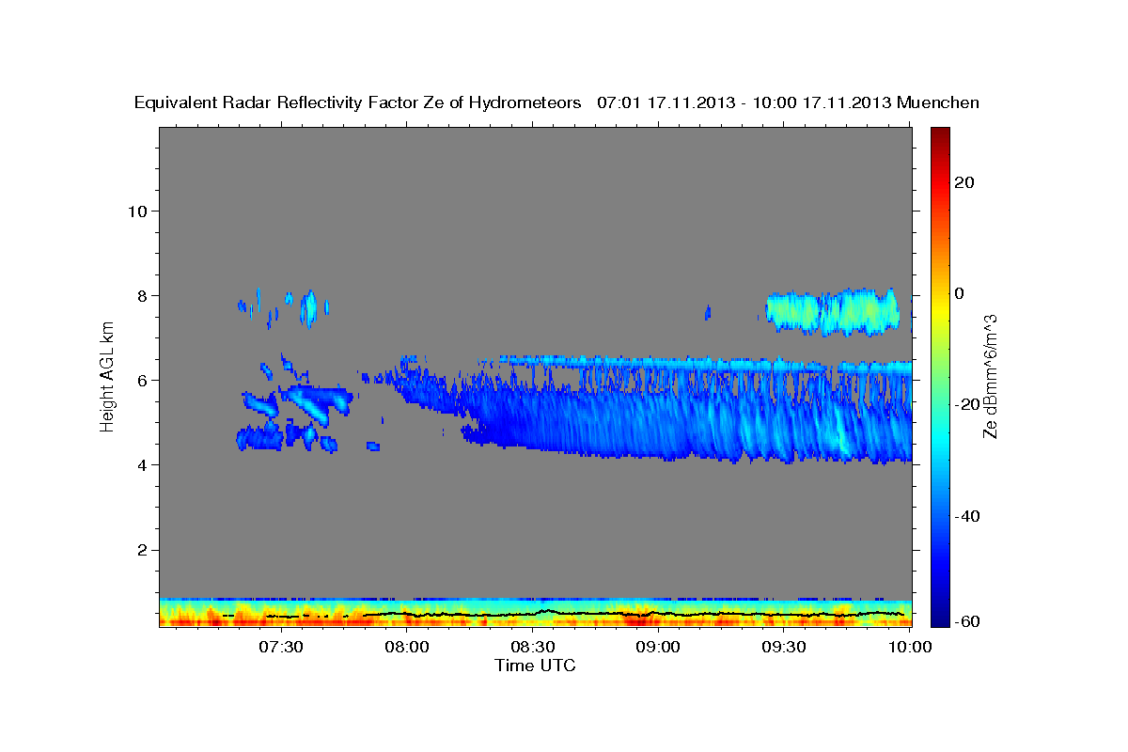Click the '09:30' time axis label
1128x752 pixels.
tap(784, 647)
